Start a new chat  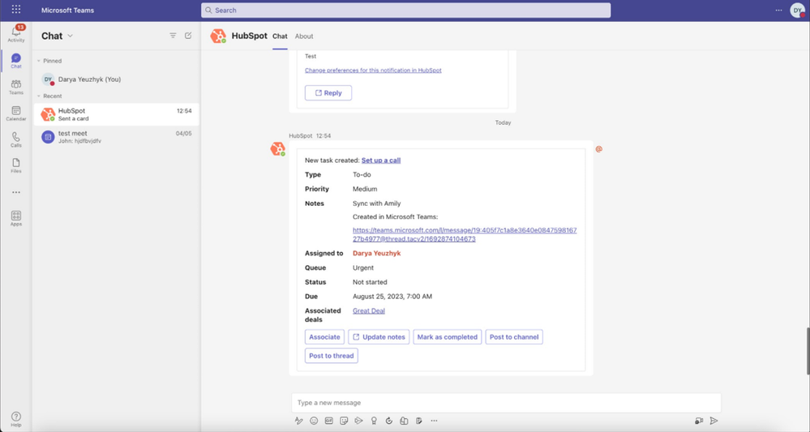click(x=188, y=36)
